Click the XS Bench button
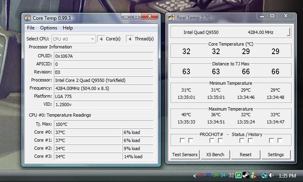Screen dimensions: 303x182 [215, 155]
